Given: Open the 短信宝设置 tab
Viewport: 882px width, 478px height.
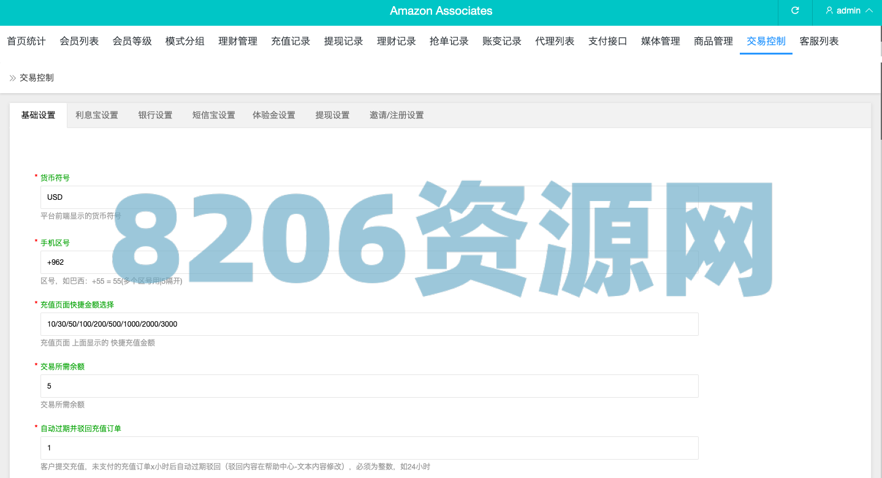Looking at the screenshot, I should tap(213, 115).
